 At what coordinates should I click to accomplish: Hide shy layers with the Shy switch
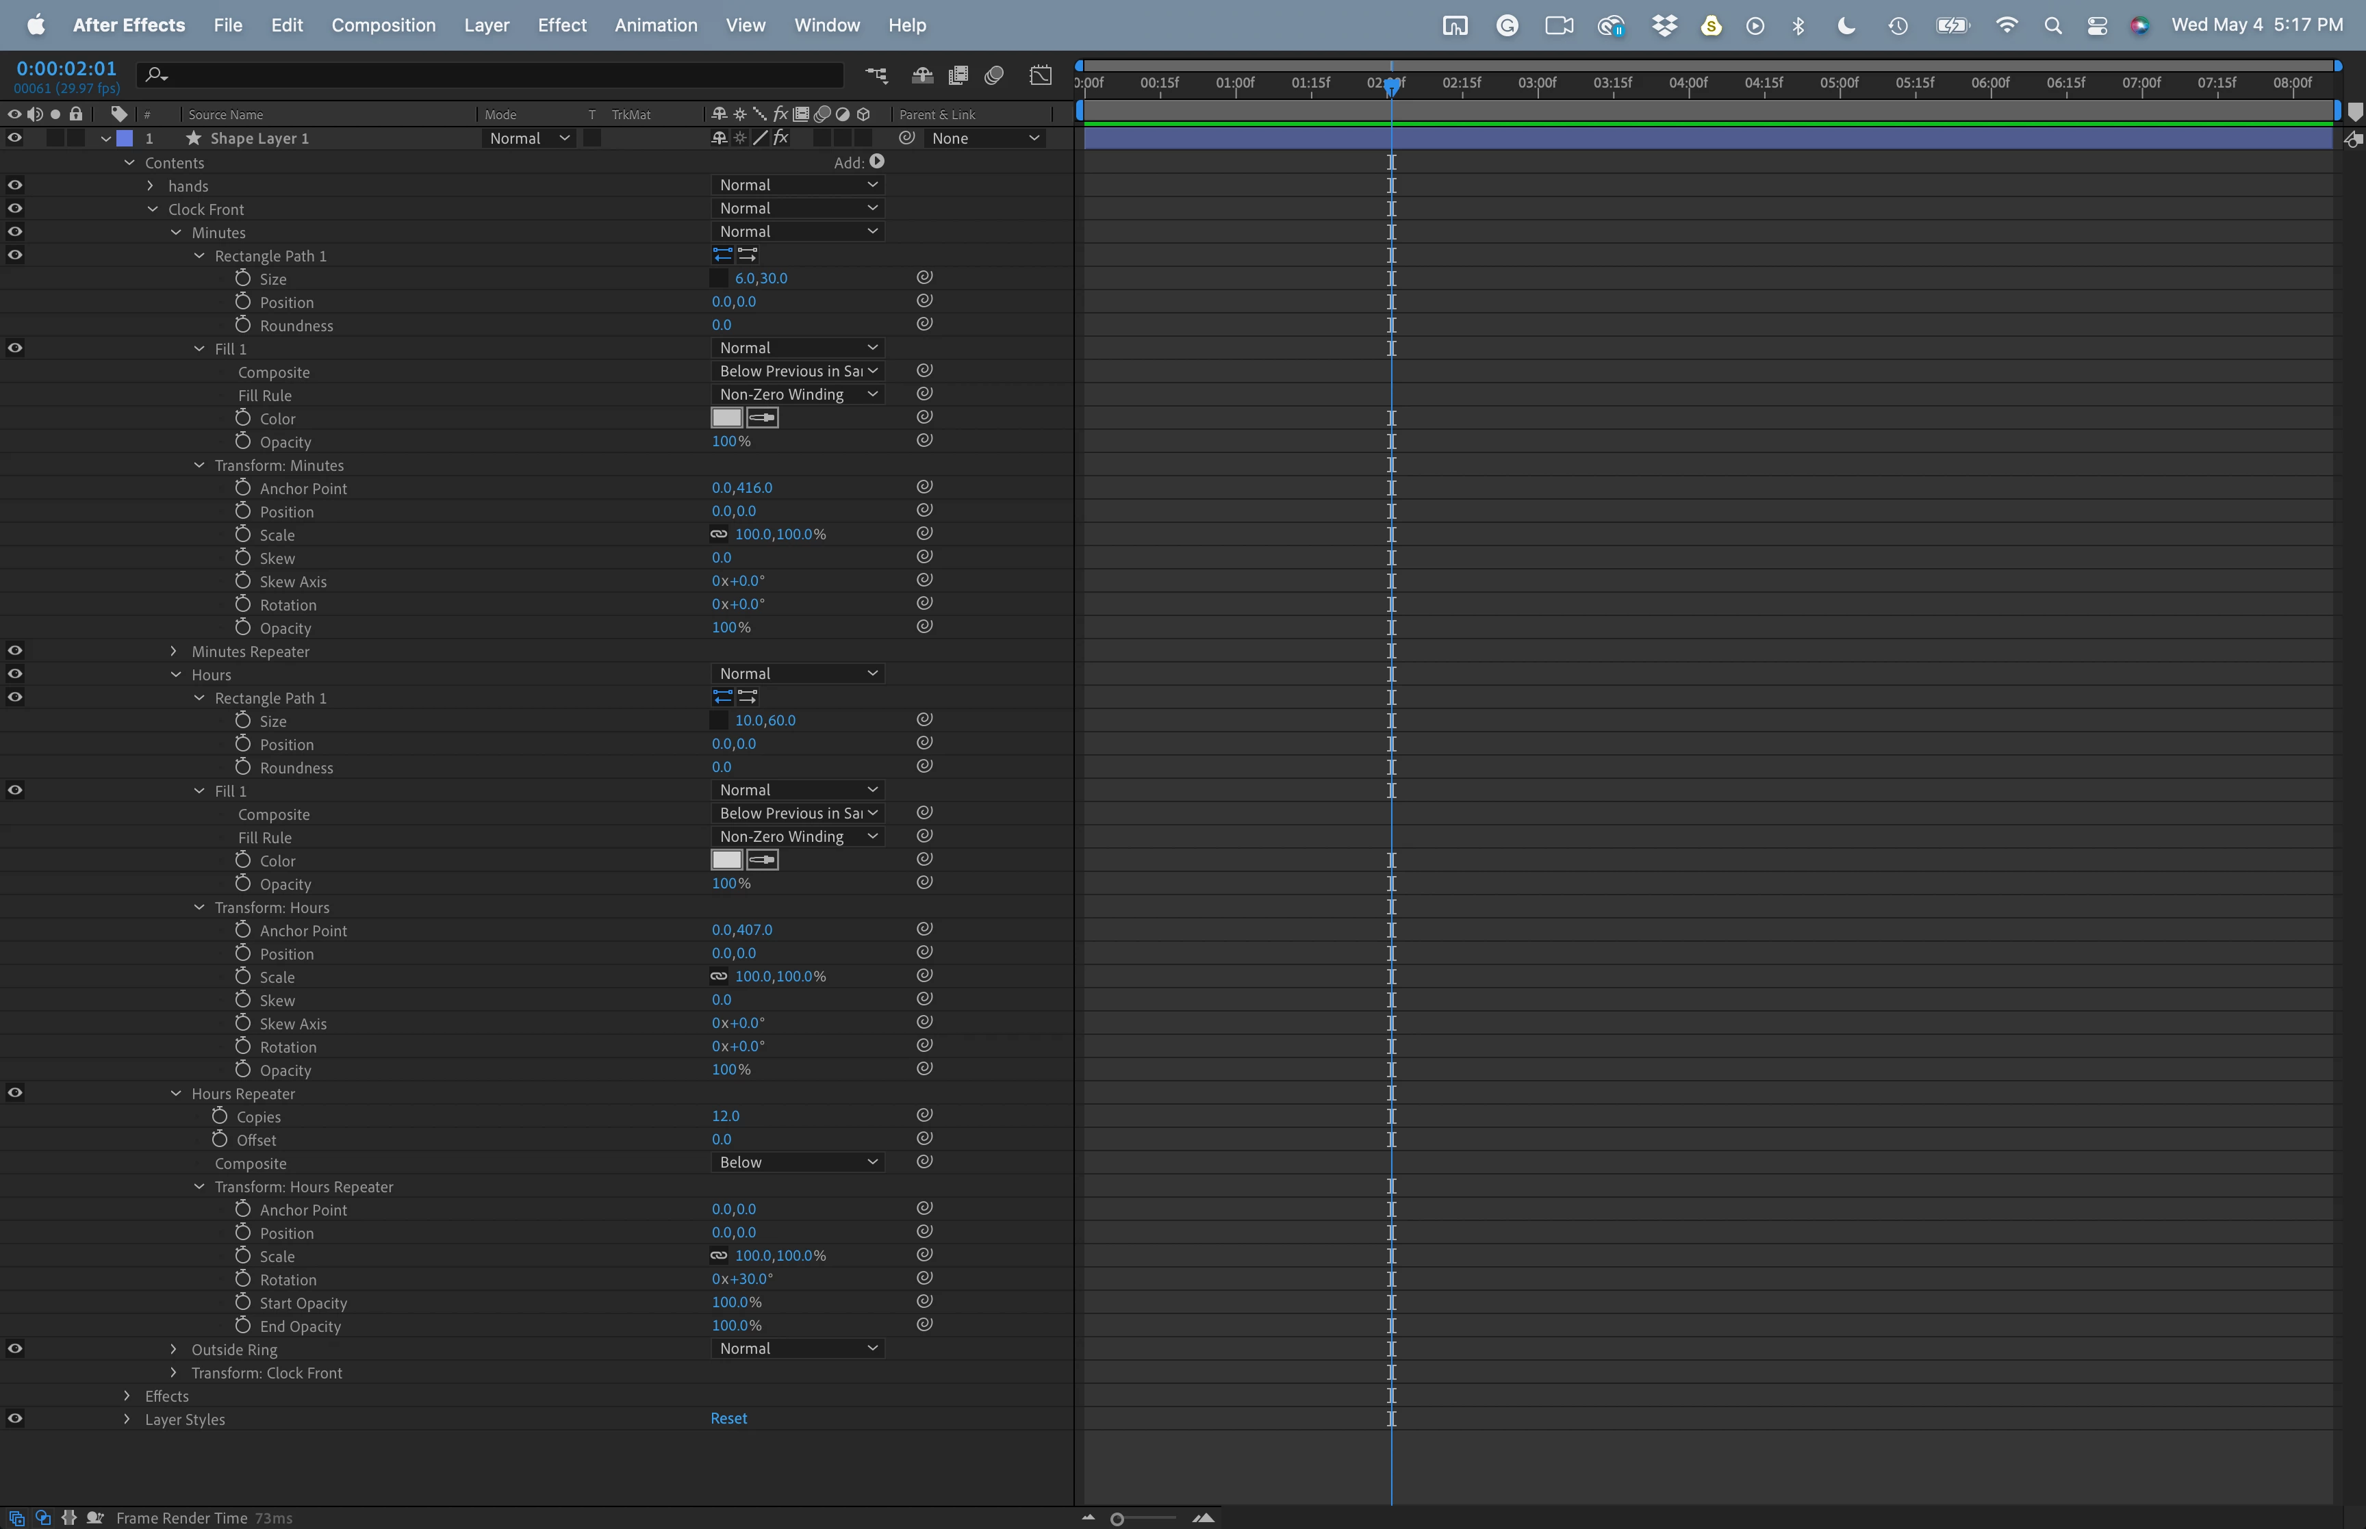coord(922,75)
